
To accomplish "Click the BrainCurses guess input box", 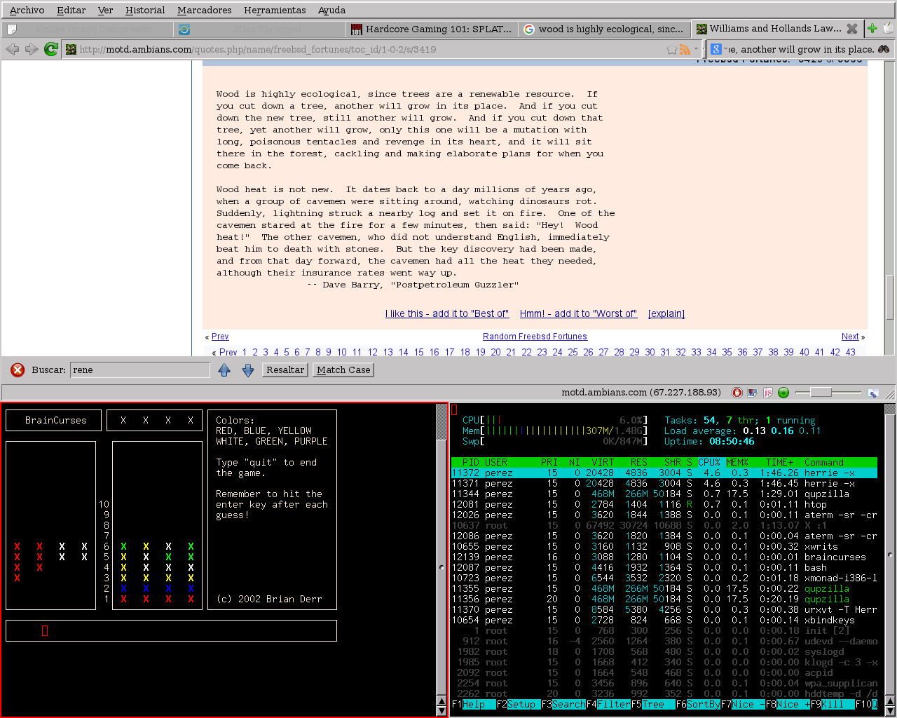I will click(x=171, y=630).
